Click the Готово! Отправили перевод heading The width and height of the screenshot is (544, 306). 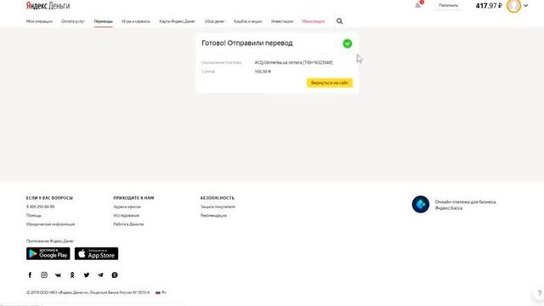[247, 43]
